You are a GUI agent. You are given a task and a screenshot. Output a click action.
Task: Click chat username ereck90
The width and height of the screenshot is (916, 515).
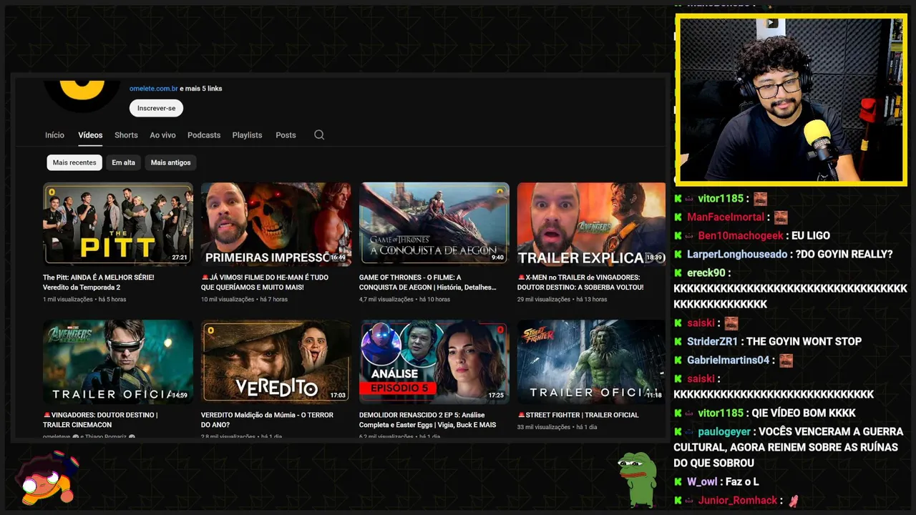coord(706,273)
